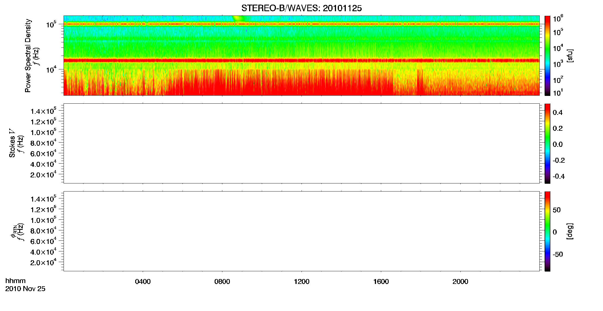Click the 10^4 tick on sfu color bar
The width and height of the screenshot is (603, 311).
point(558,48)
